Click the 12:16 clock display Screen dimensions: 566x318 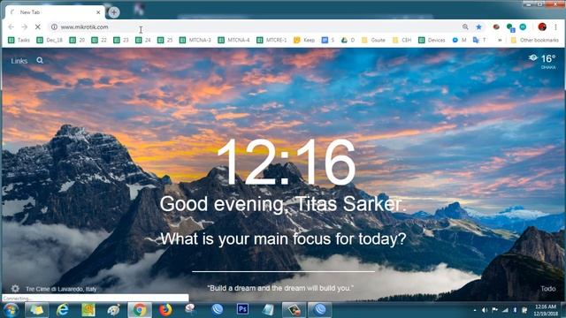[x=286, y=163]
